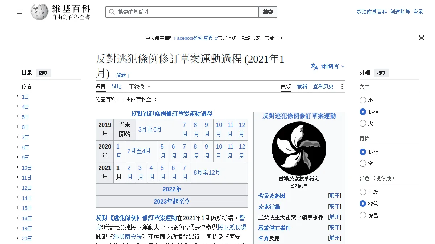Open the 2023年起至今 table link

172,201
